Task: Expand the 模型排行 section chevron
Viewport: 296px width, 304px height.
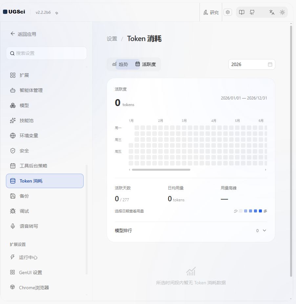Action: coord(264,230)
